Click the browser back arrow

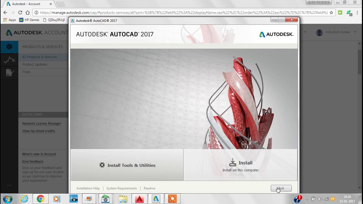5,12
